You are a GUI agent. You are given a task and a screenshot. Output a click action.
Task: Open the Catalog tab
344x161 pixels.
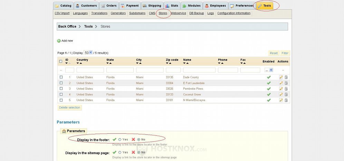click(x=63, y=6)
